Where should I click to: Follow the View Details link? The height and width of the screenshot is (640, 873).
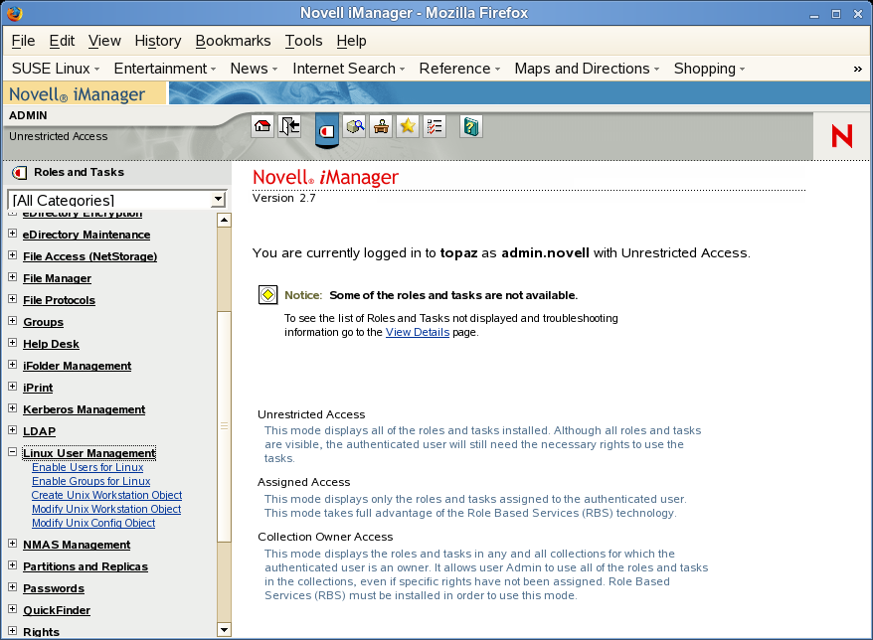click(x=418, y=332)
